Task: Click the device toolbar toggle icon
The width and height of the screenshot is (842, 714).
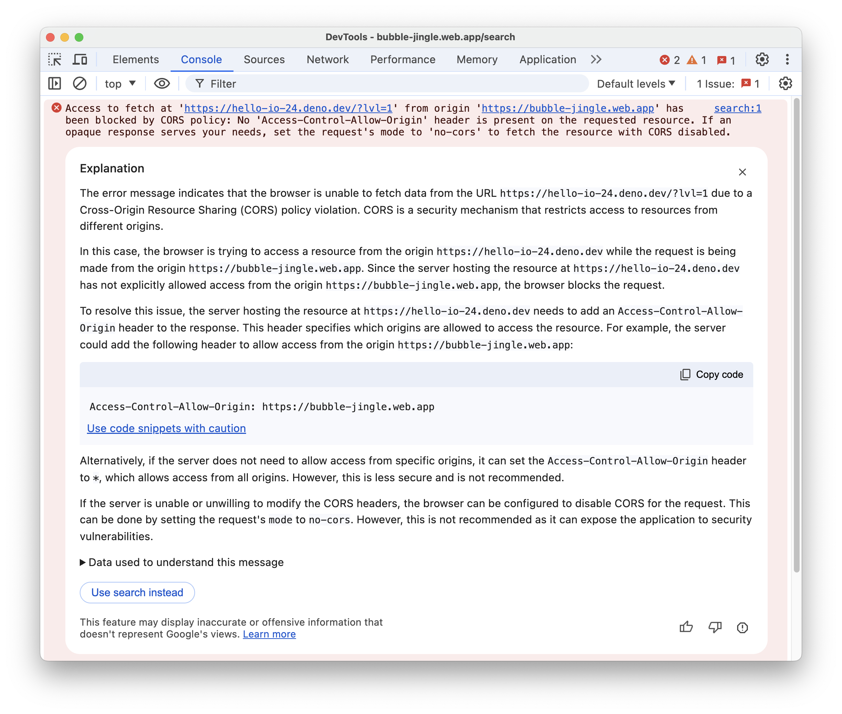Action: pos(80,60)
